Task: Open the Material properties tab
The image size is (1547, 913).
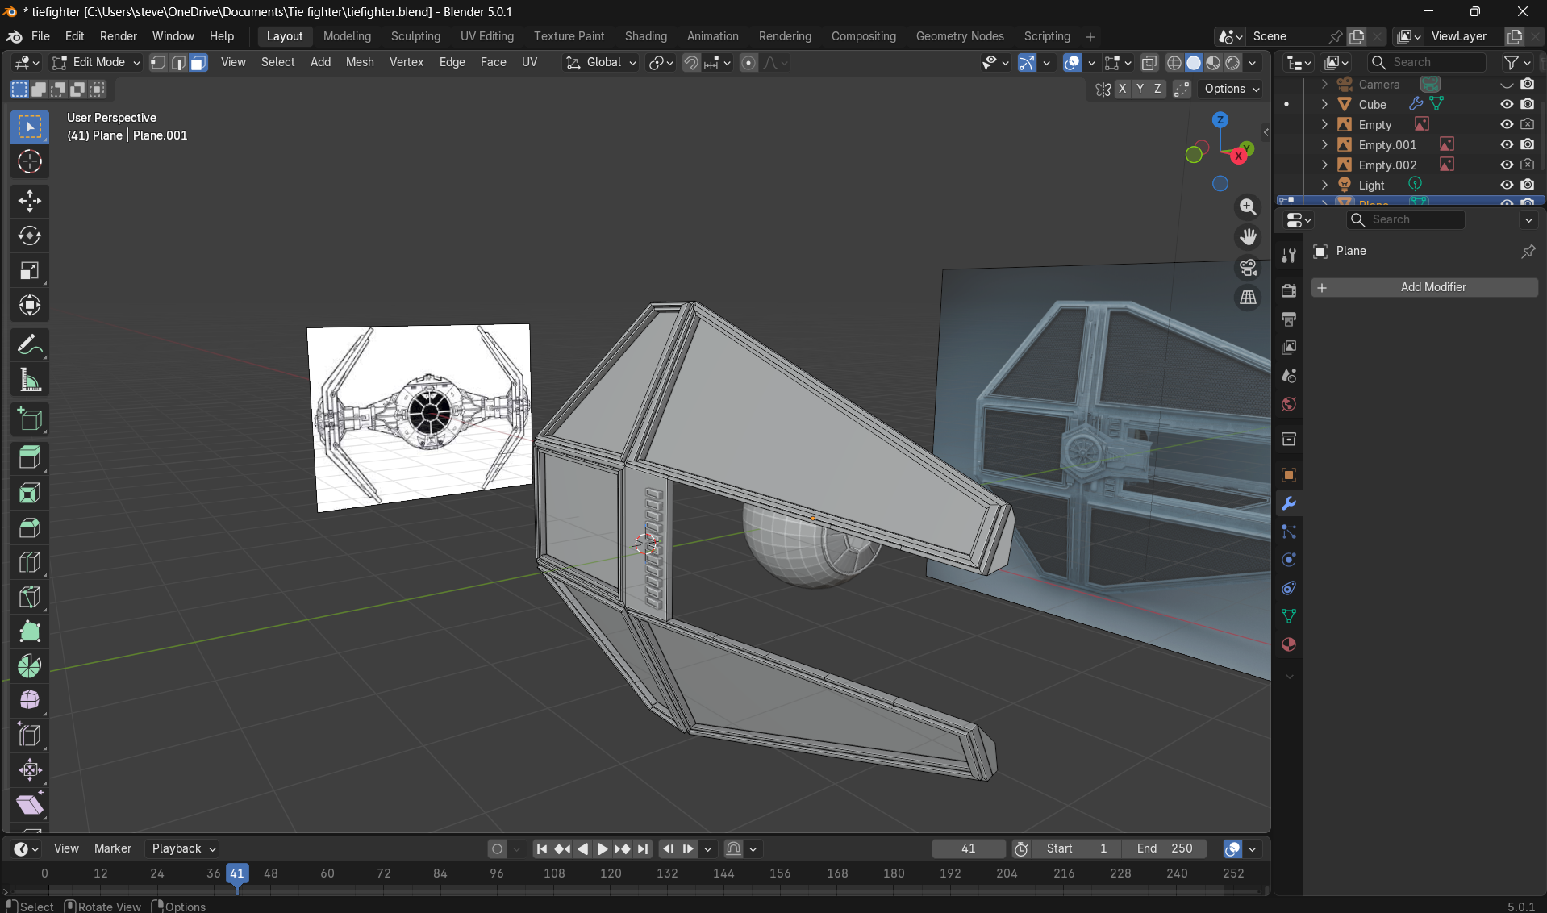Action: pos(1289,644)
